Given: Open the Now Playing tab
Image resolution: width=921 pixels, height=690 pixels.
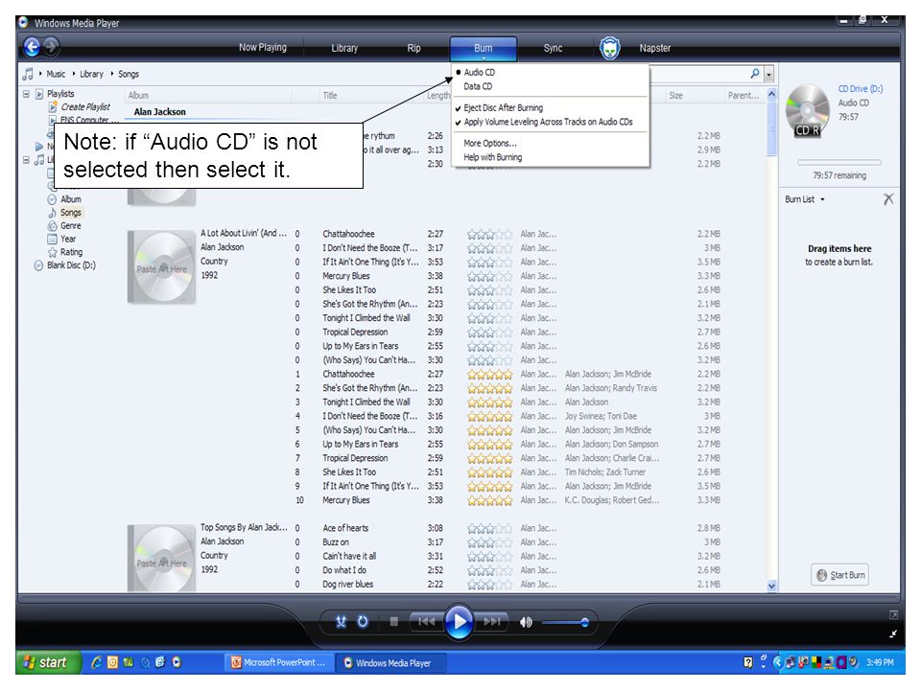Looking at the screenshot, I should coord(263,48).
